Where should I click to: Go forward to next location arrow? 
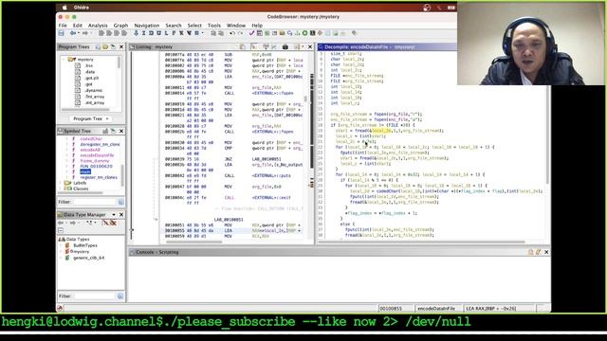[84, 34]
